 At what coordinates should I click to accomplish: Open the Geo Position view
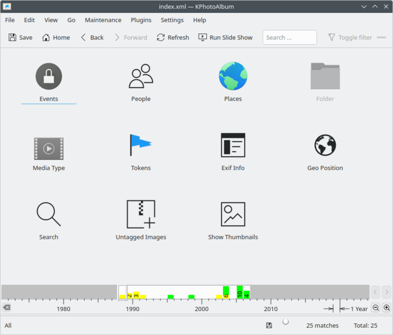[x=325, y=145]
